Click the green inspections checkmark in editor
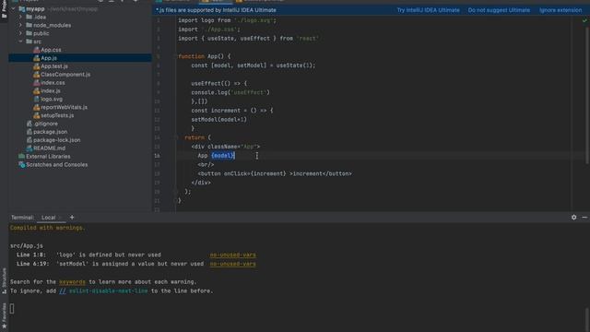This screenshot has width=590, height=332. pyautogui.click(x=584, y=20)
